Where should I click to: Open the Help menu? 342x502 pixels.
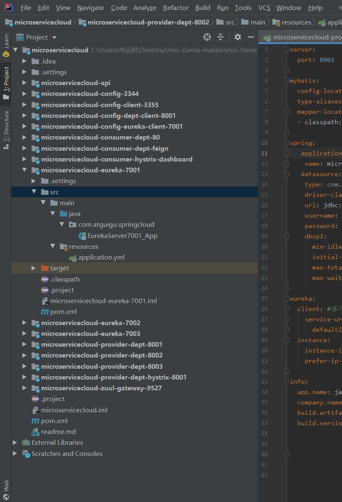click(315, 7)
